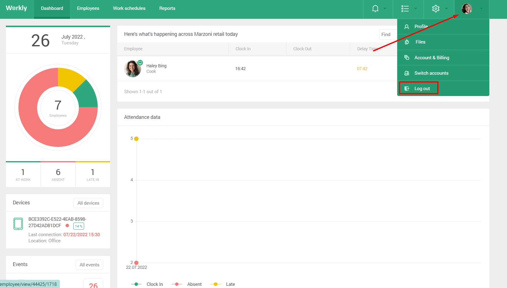
Task: Click the red data point at 2
Action: click(x=136, y=263)
